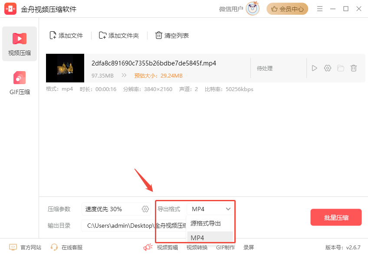Expand the 导出格式 MP4 dropdown

point(210,209)
